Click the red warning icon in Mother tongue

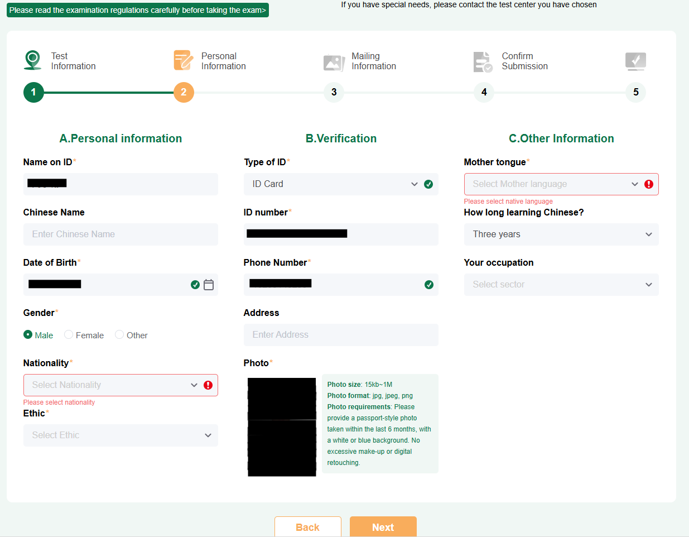[x=649, y=184]
